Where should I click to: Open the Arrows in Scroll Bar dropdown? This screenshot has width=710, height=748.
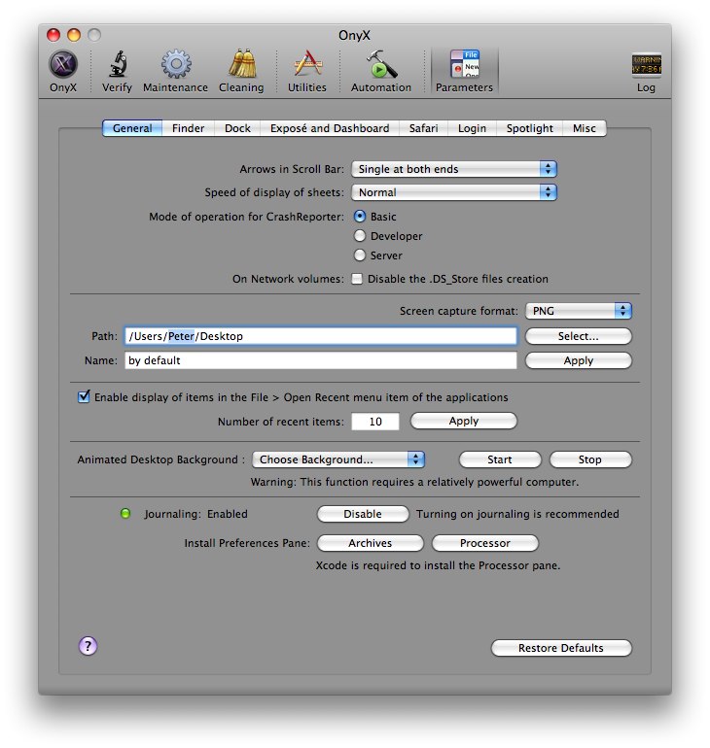click(454, 169)
